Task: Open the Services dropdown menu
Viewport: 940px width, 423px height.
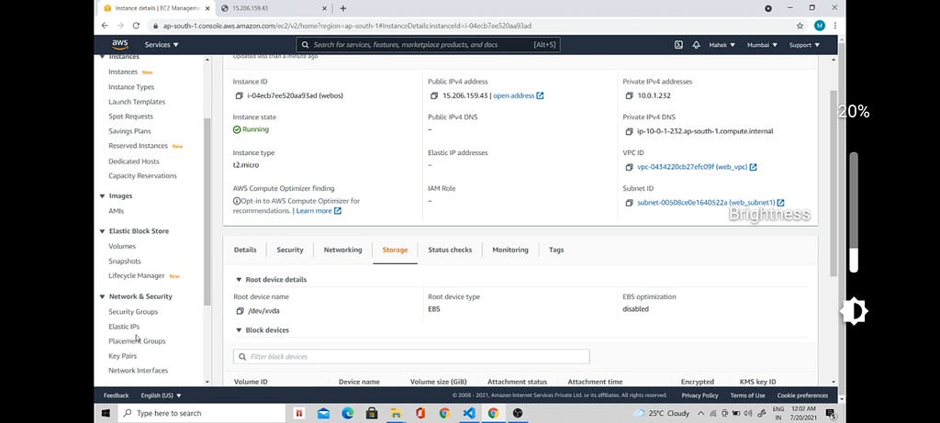Action: (162, 45)
